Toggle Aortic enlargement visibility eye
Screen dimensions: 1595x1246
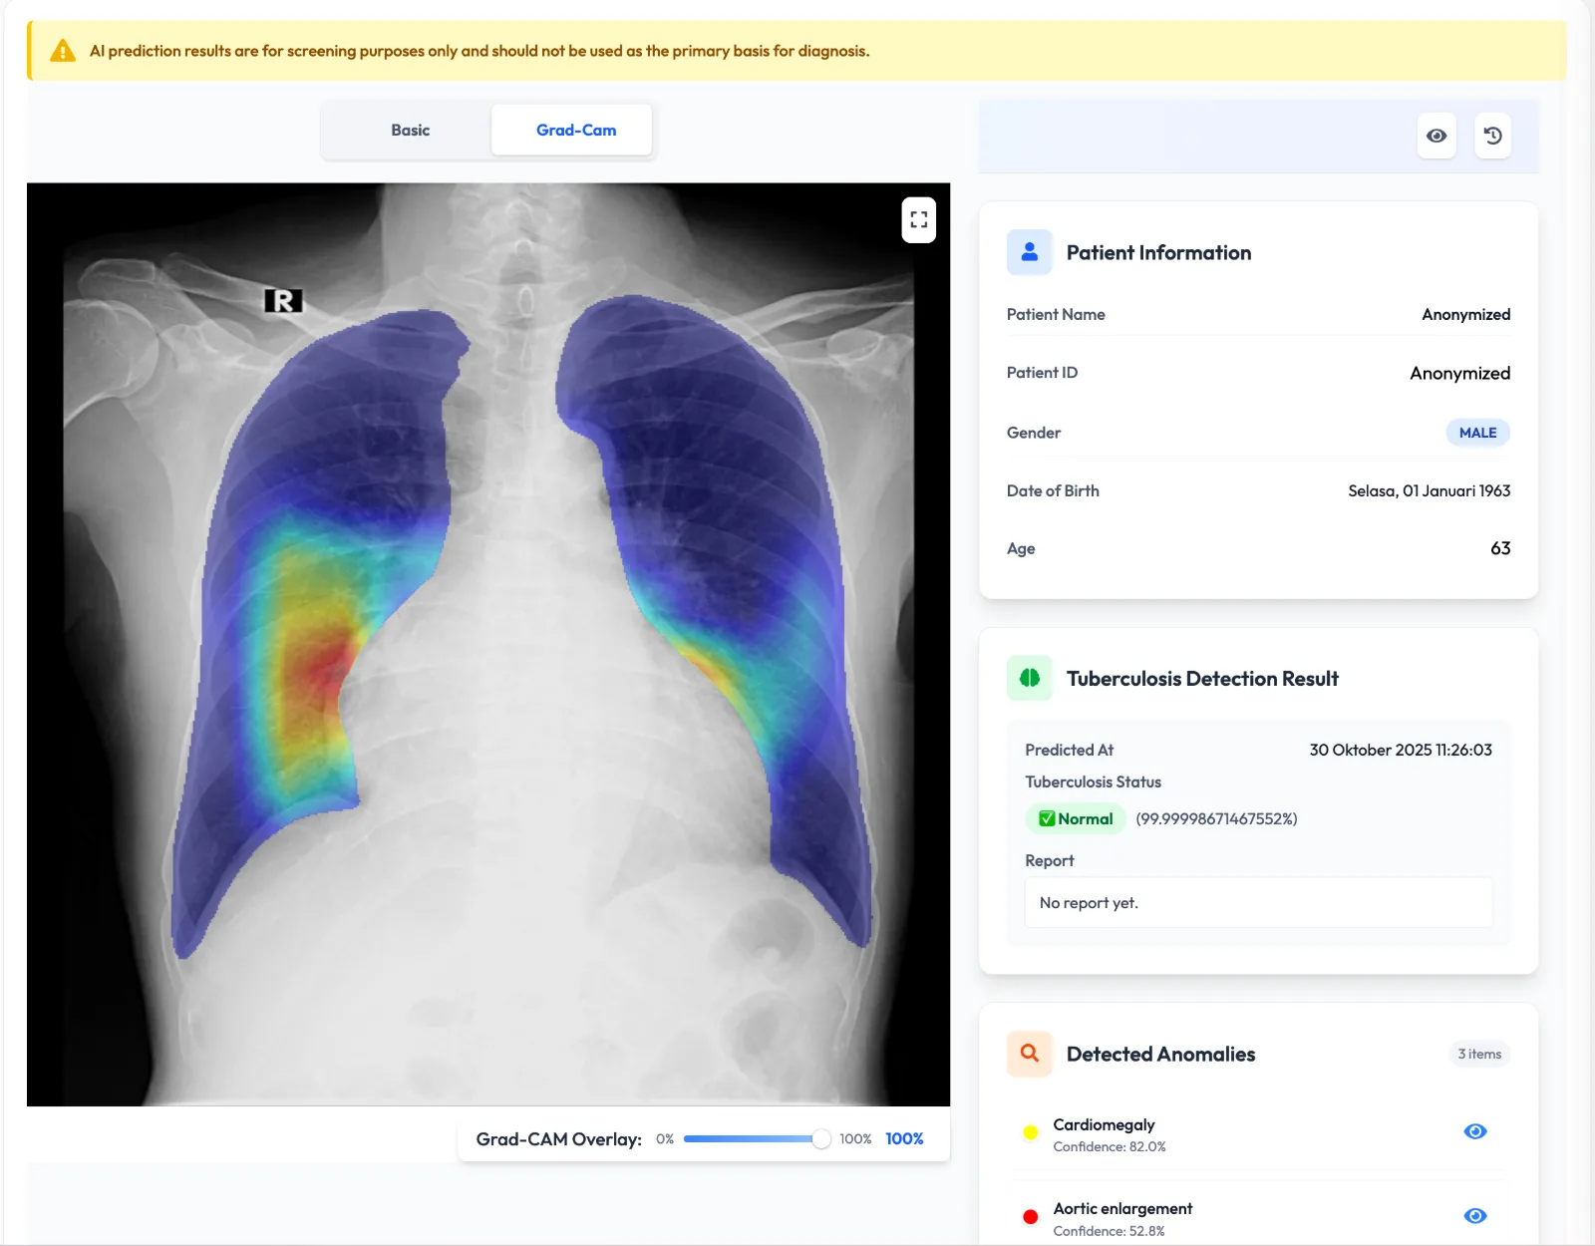[1475, 1216]
